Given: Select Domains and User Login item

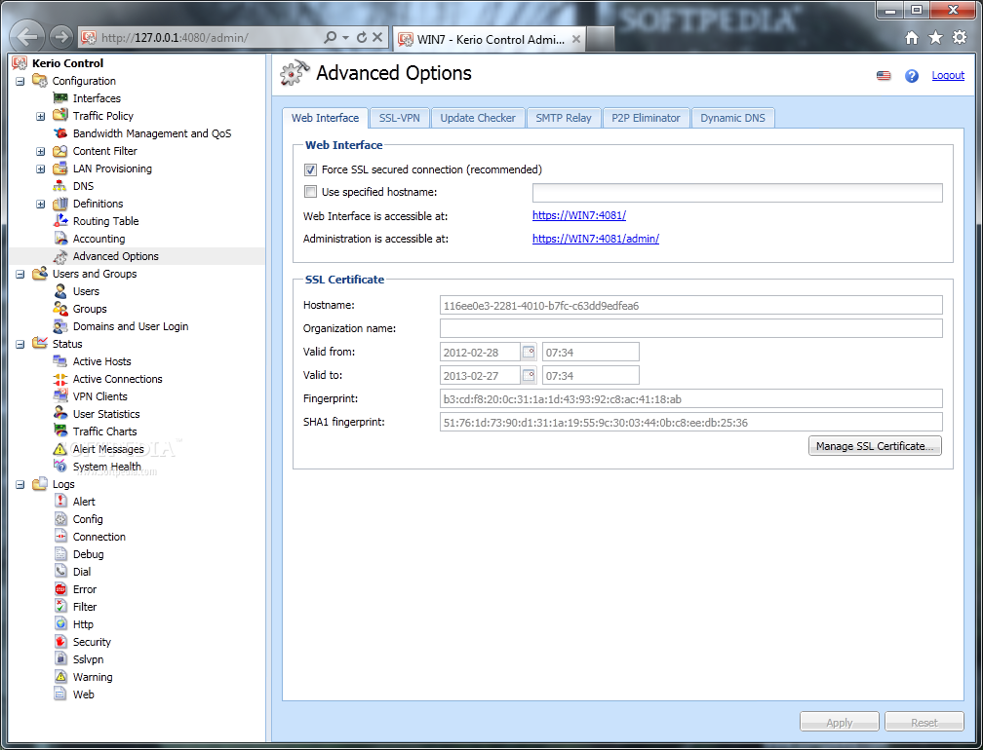Looking at the screenshot, I should coord(131,326).
